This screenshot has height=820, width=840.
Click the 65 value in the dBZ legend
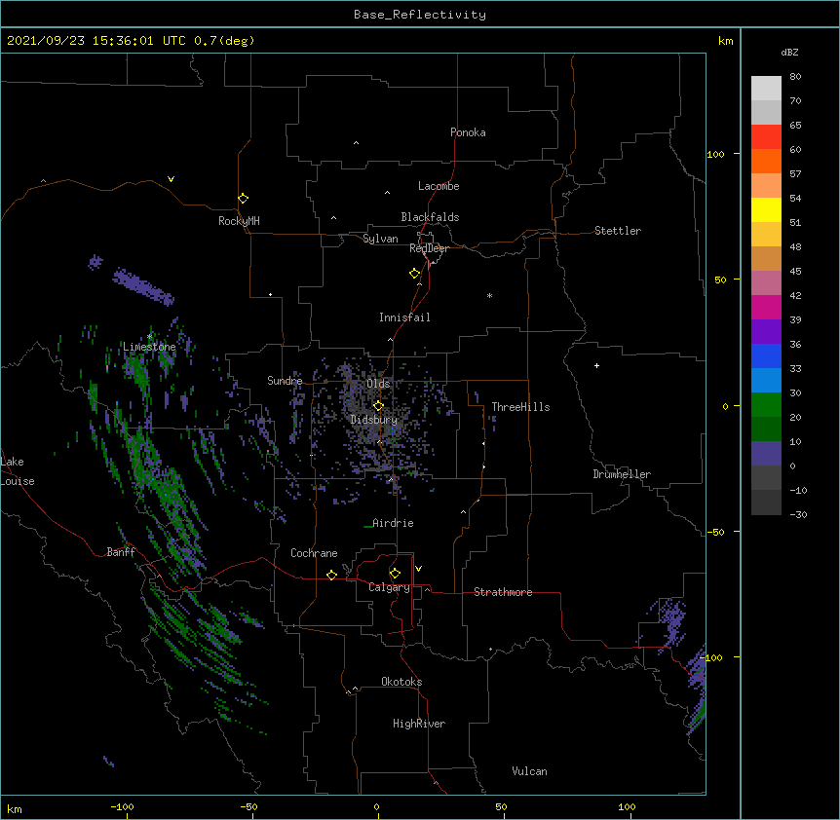point(795,126)
